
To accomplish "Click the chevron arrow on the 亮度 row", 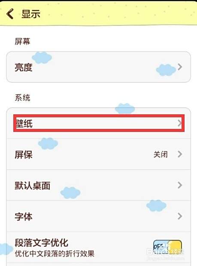I will [x=180, y=67].
